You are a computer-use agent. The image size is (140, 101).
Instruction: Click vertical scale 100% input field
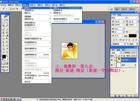tap(119, 25)
